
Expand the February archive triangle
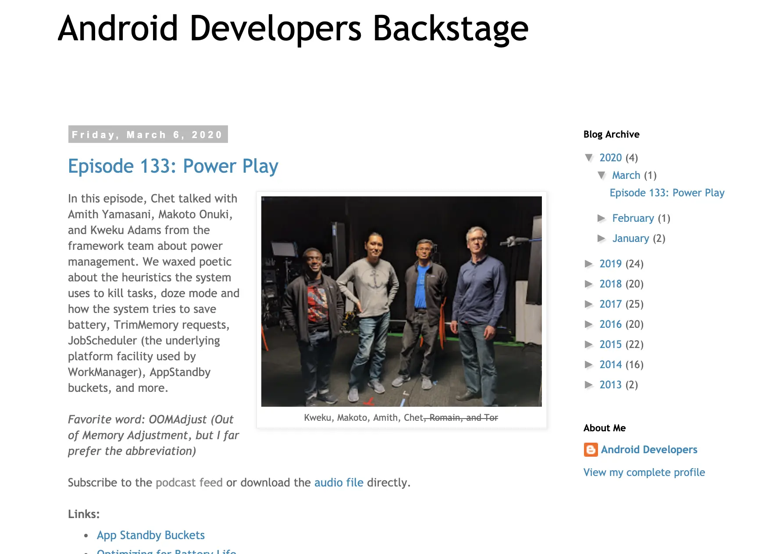[x=602, y=218]
